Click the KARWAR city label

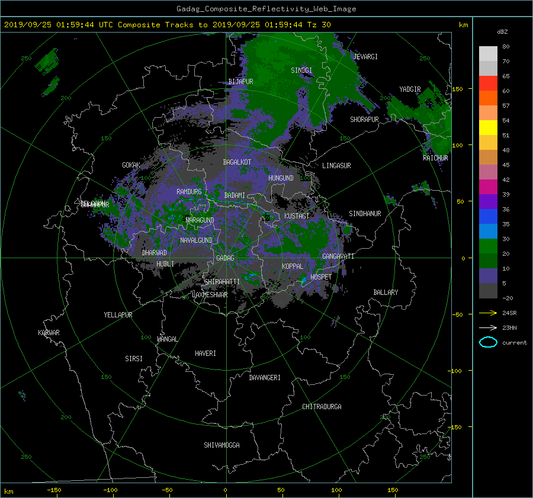click(x=49, y=333)
